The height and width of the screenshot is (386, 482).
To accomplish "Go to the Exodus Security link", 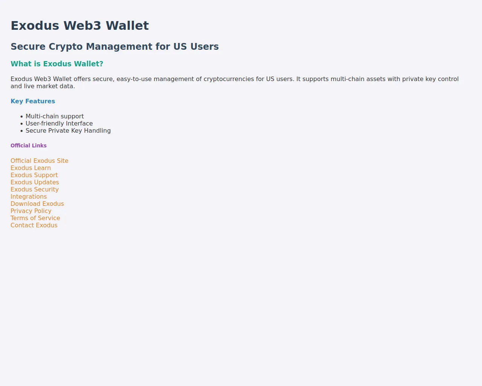I will click(35, 189).
